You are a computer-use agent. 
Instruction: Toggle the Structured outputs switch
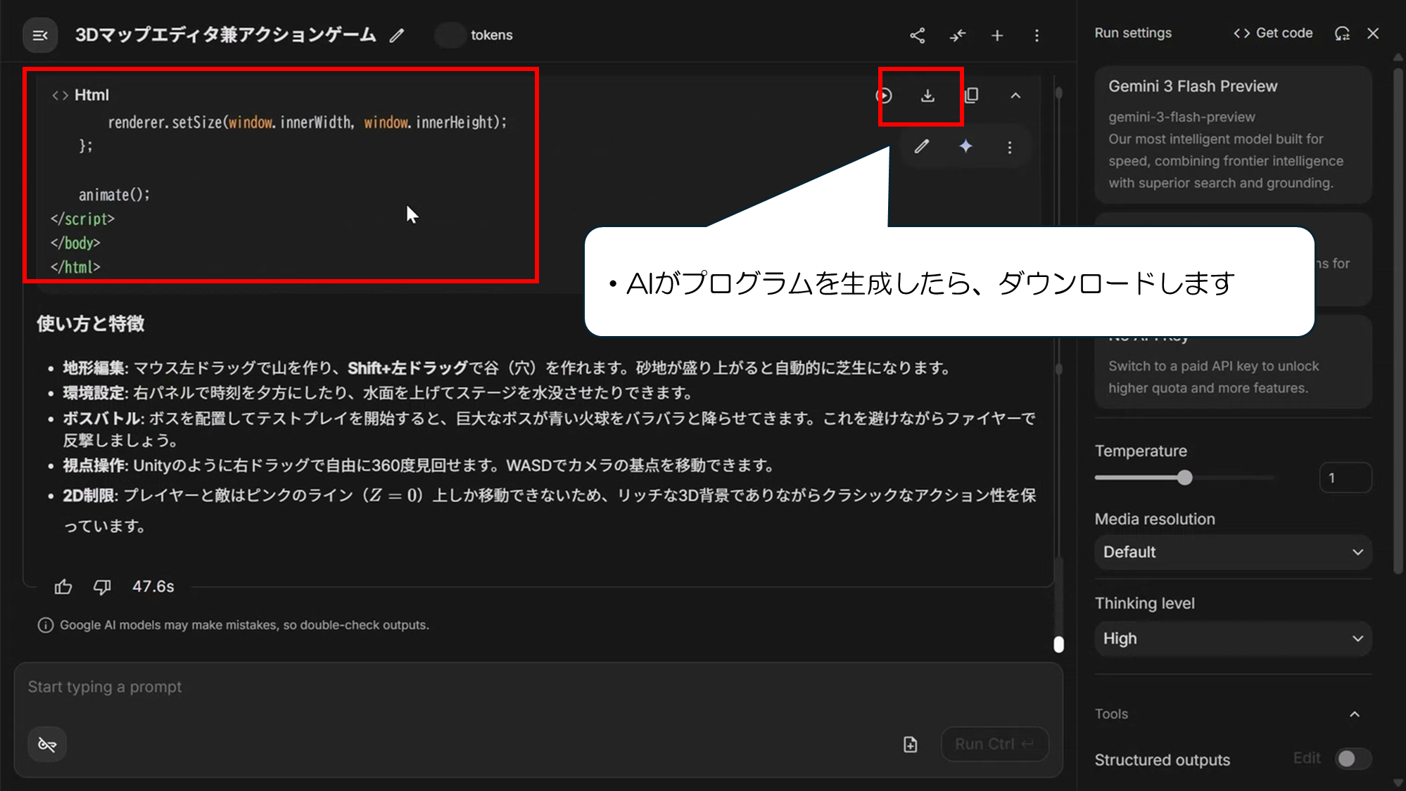click(x=1353, y=759)
